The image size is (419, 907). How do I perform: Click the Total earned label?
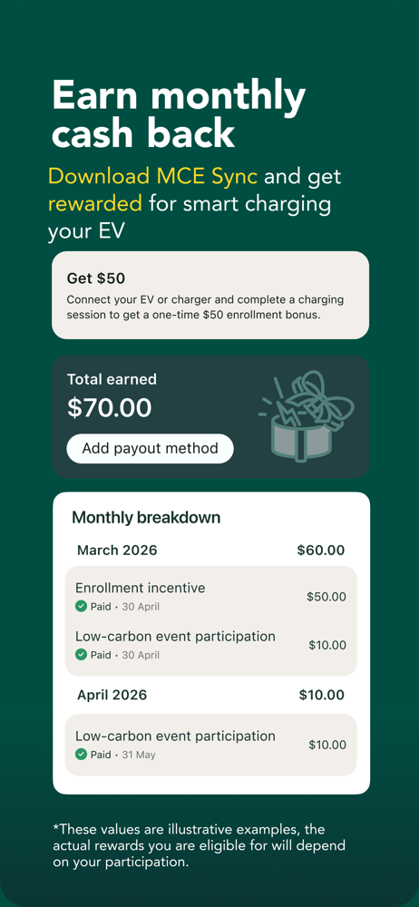pos(112,379)
